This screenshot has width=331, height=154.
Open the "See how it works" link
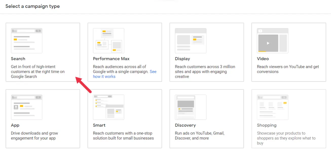point(125,74)
